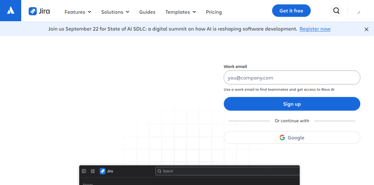The image size is (374, 185).
Task: Click the Get it free button
Action: (291, 11)
